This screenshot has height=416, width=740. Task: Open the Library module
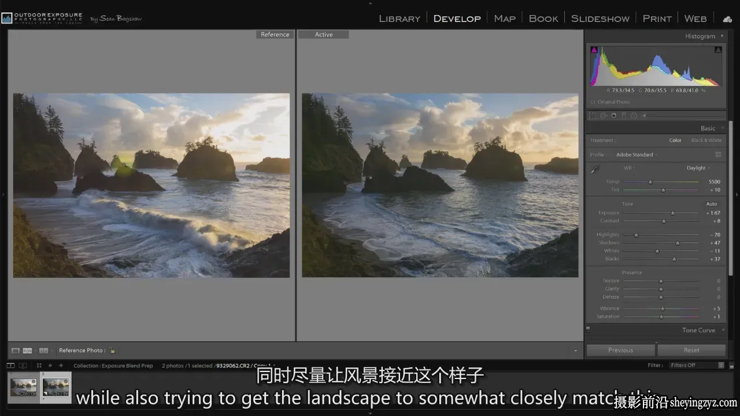(399, 18)
